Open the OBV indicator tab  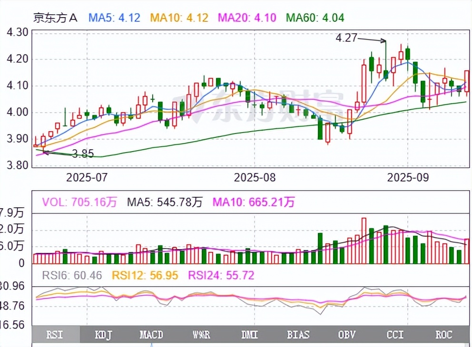click(347, 334)
